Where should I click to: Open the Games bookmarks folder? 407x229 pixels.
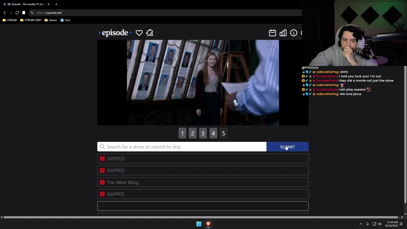[51, 20]
